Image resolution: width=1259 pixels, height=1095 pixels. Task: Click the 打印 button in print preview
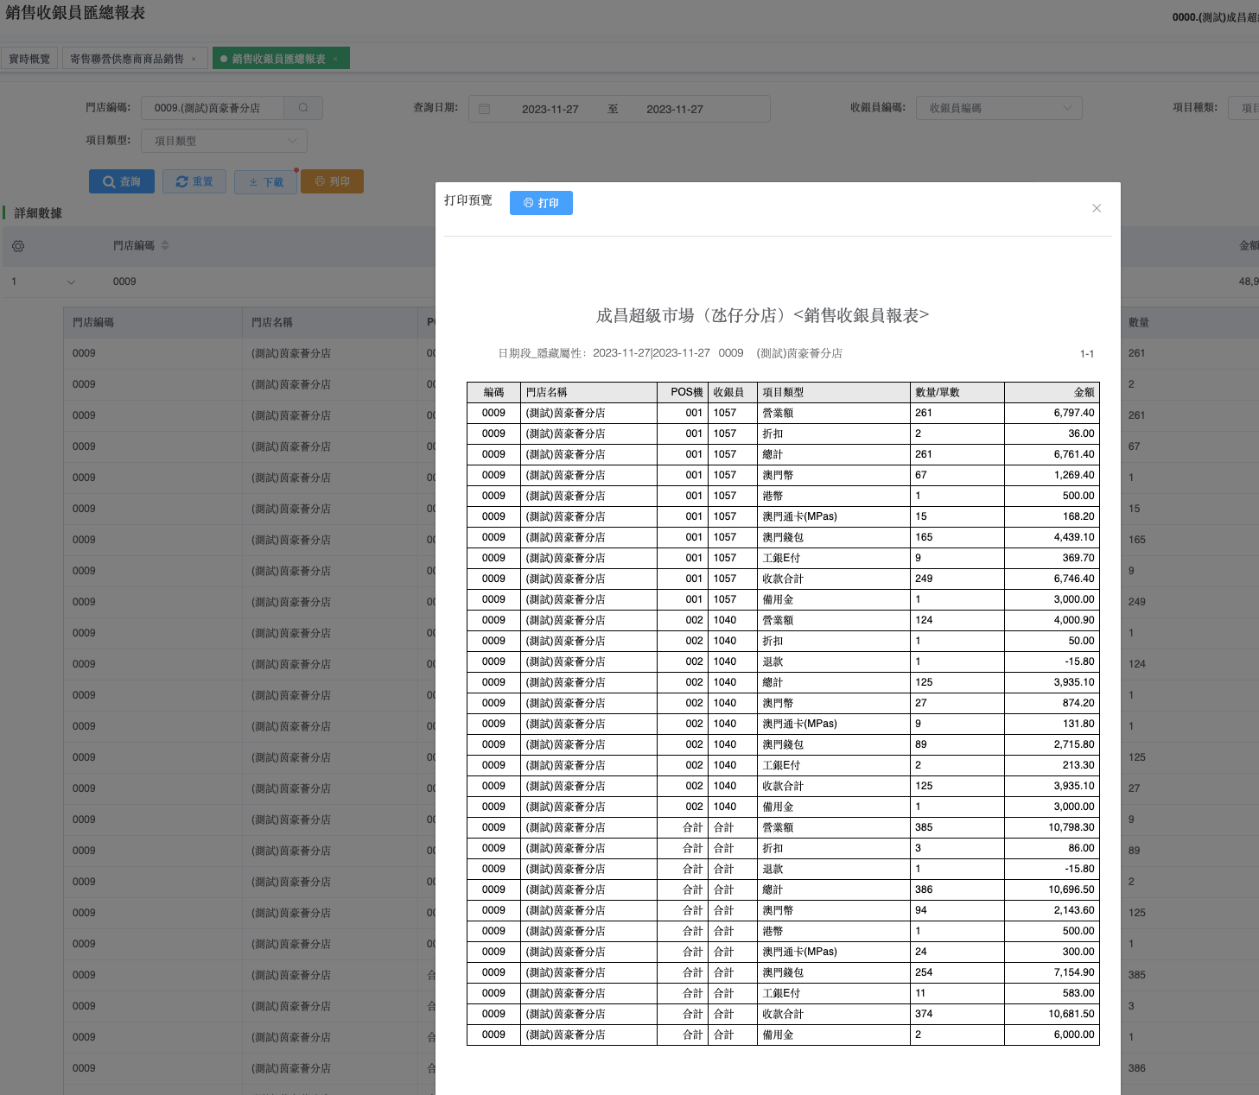[541, 203]
